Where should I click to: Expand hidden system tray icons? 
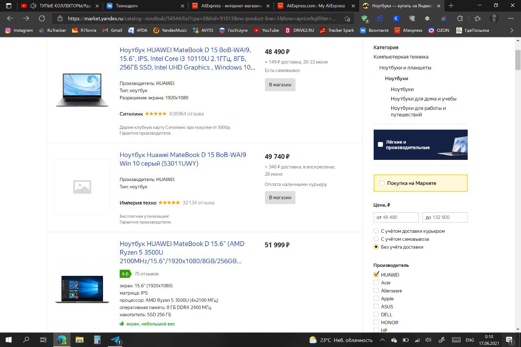click(382, 340)
